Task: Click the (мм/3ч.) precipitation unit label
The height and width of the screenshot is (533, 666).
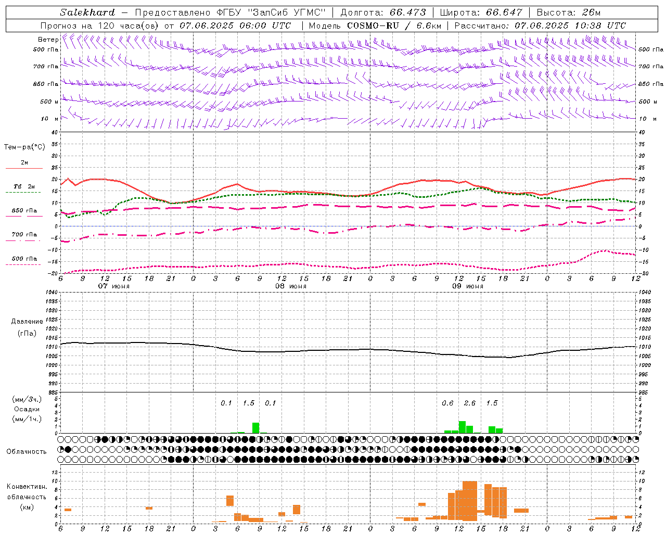Action: click(x=27, y=399)
